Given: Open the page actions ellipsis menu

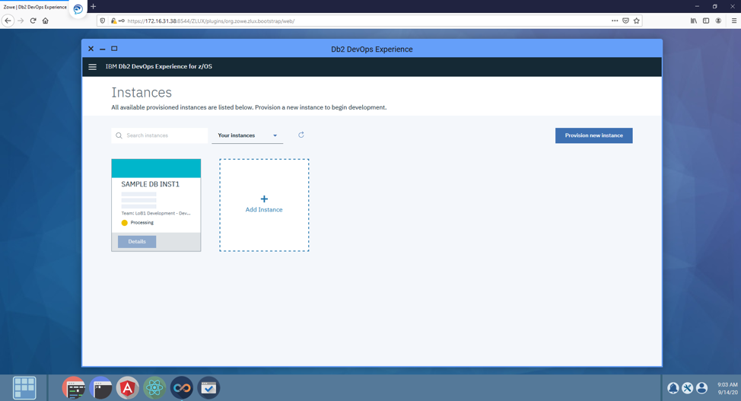Looking at the screenshot, I should pos(615,21).
